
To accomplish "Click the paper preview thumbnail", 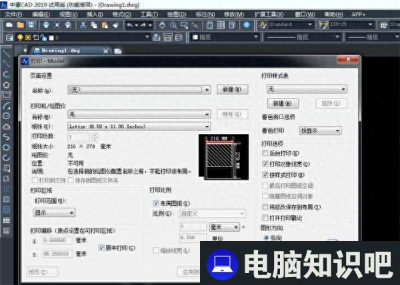I will [223, 157].
